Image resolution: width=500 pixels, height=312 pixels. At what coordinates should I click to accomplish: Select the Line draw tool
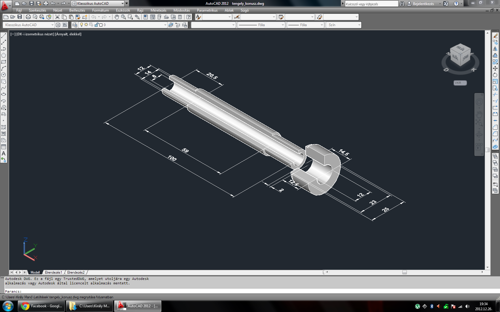tap(4, 36)
